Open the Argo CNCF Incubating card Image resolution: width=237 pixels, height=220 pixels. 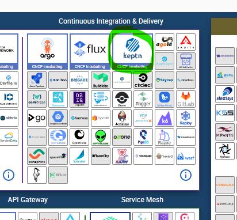tap(47, 51)
